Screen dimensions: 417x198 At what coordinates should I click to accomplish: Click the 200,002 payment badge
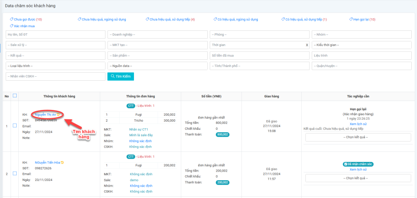[222, 183]
